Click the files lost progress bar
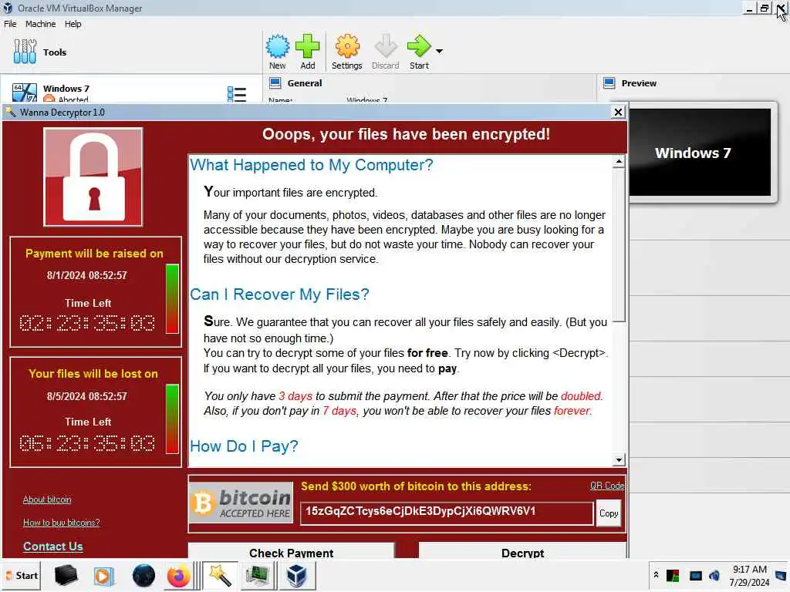Viewport: 790px width, 592px height. [x=172, y=419]
